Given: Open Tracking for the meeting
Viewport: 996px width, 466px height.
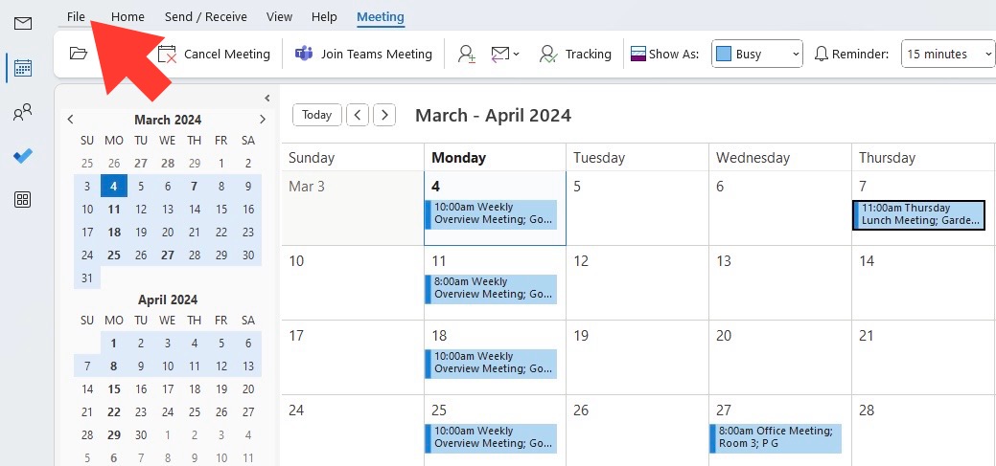Looking at the screenshot, I should tap(575, 54).
